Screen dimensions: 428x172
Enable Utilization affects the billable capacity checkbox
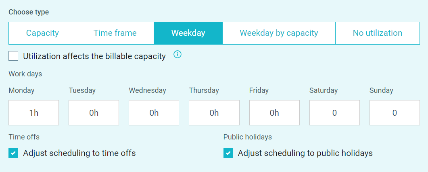[x=13, y=56]
